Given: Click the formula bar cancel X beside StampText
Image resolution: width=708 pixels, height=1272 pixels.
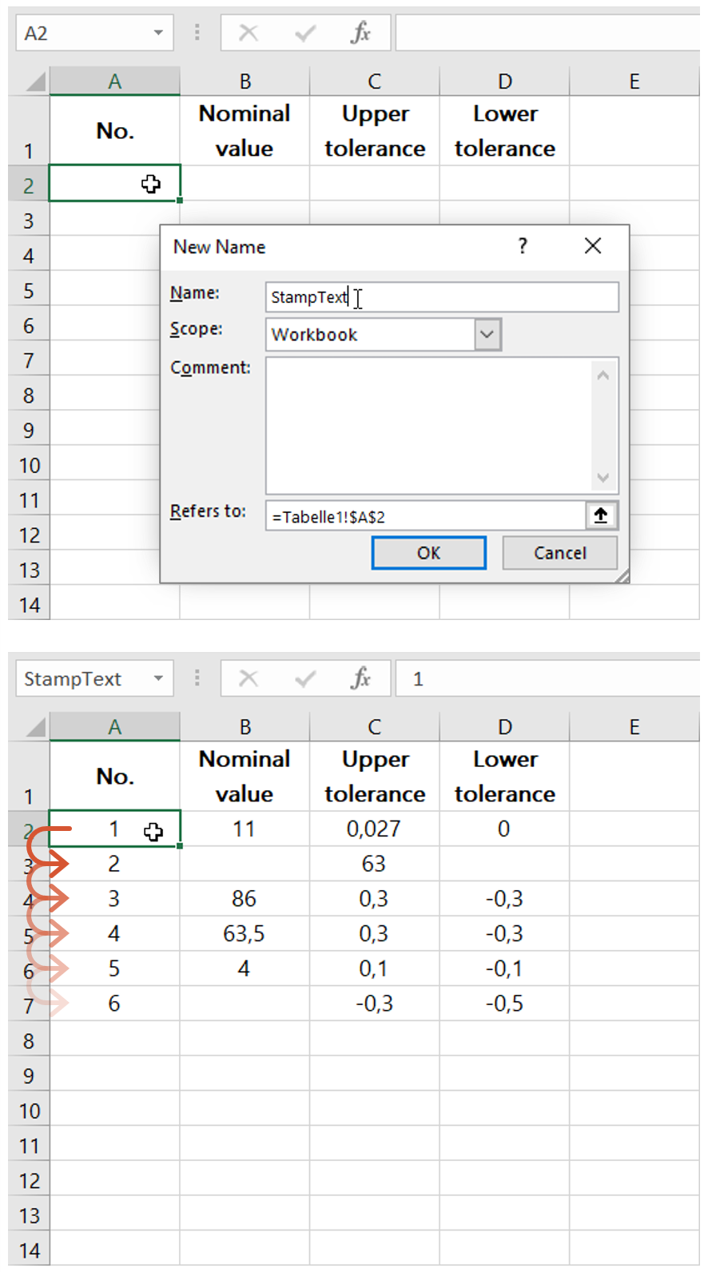Looking at the screenshot, I should (249, 678).
